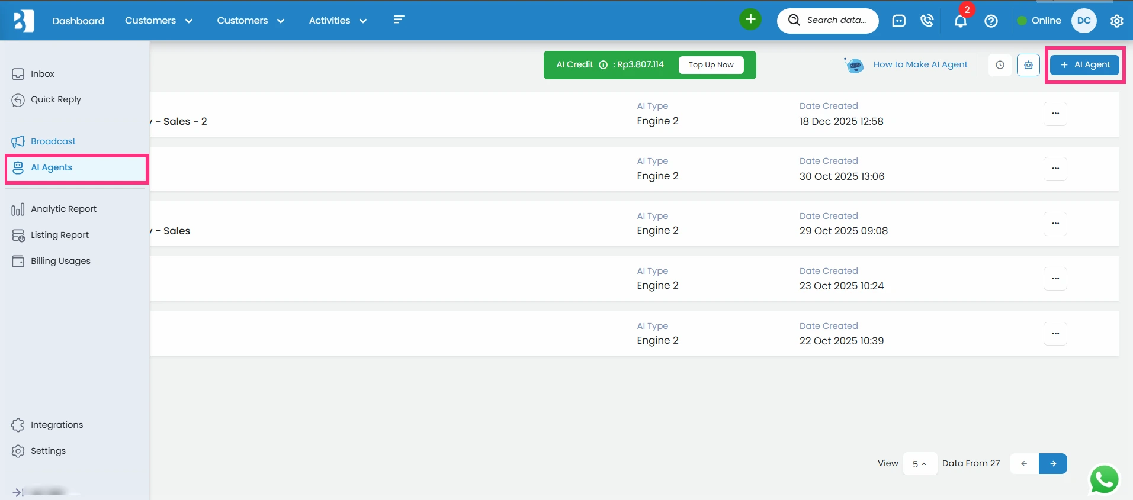The image size is (1133, 500).
Task: Expand the Activities dropdown menu
Action: point(338,21)
